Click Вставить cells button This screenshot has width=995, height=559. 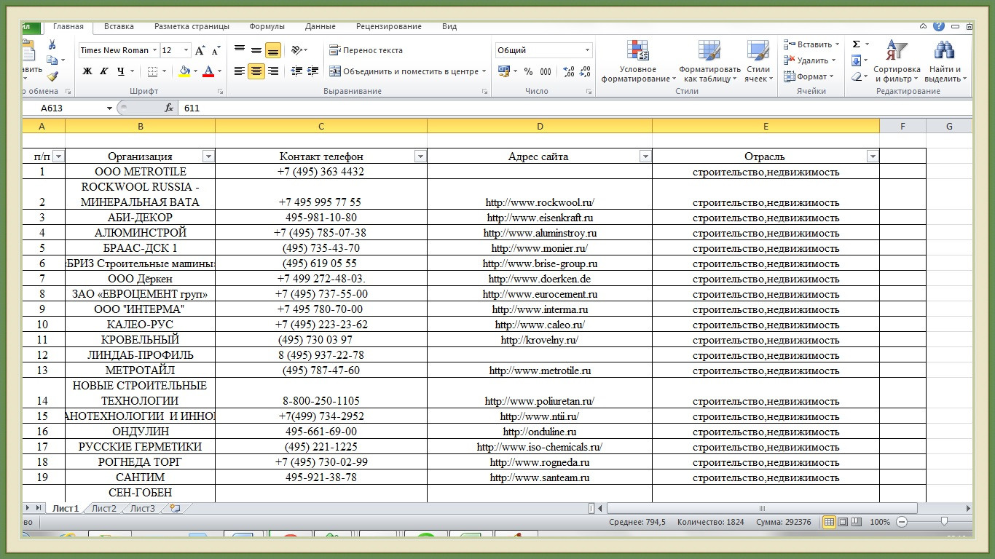[811, 44]
